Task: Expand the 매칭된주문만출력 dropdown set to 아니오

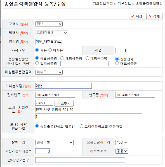Action: [x=49, y=72]
